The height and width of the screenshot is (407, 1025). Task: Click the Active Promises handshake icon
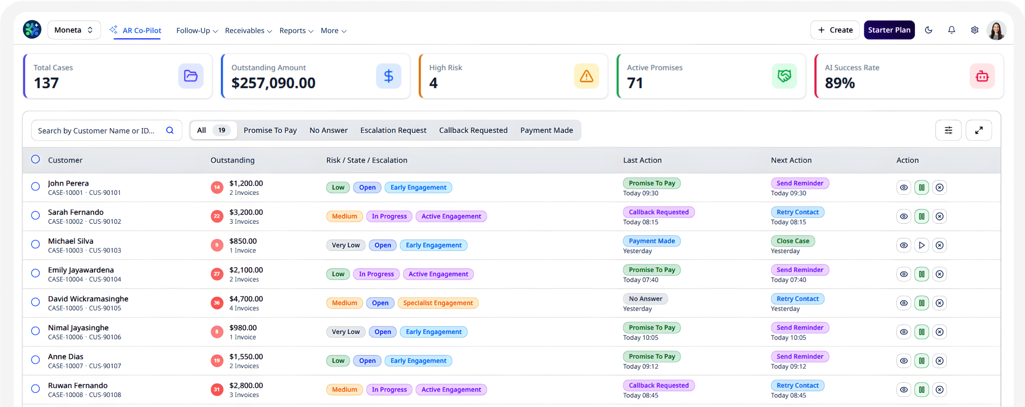[784, 76]
